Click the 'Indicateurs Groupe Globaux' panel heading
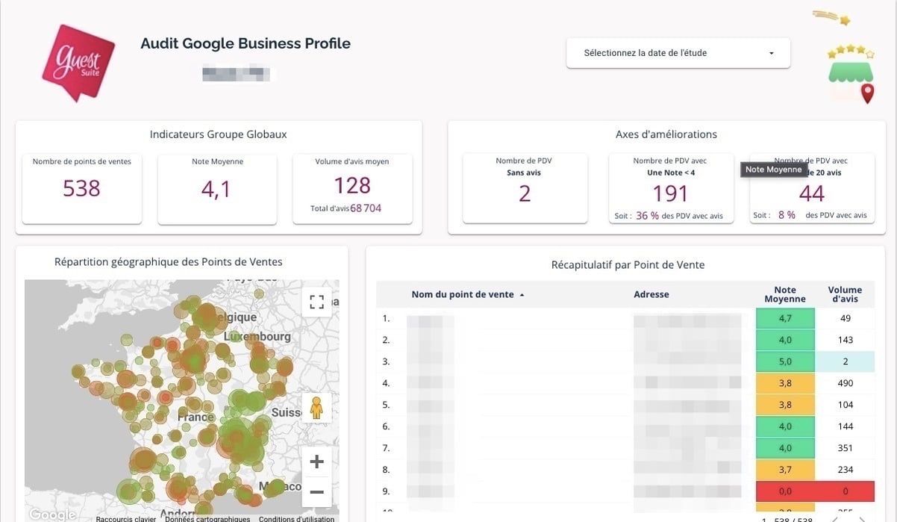897x522 pixels. (x=219, y=134)
